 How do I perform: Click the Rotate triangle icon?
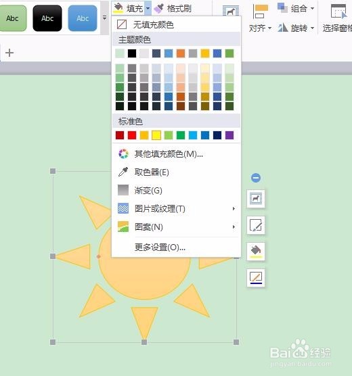282,28
